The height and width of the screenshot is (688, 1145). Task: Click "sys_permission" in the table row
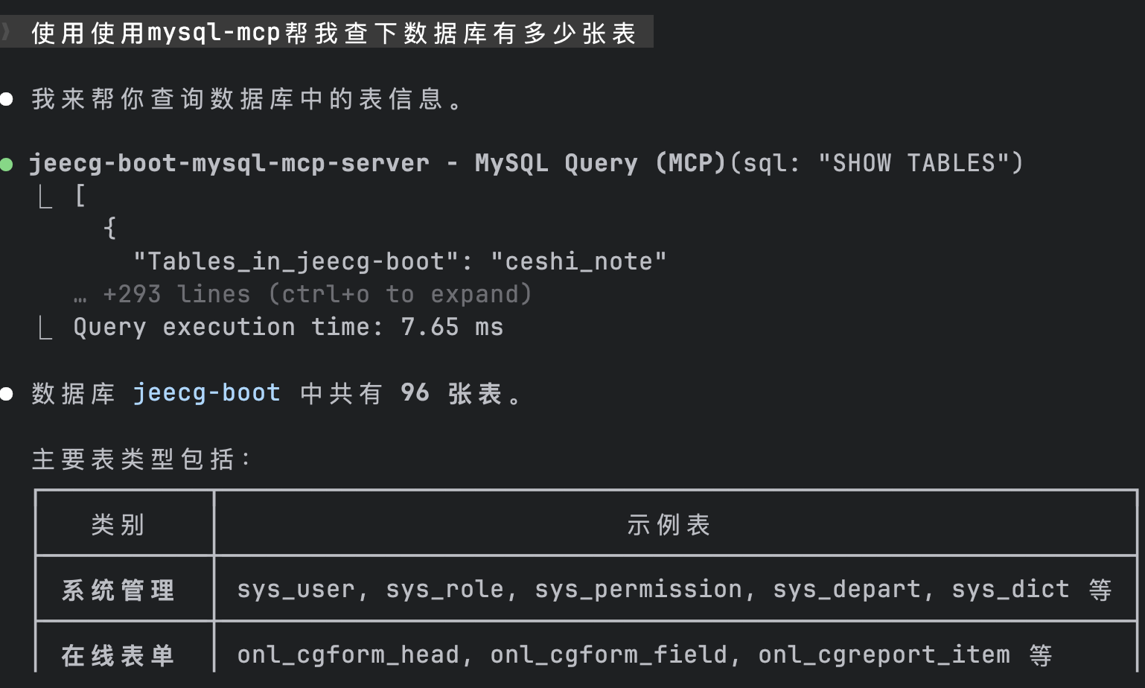coord(638,590)
